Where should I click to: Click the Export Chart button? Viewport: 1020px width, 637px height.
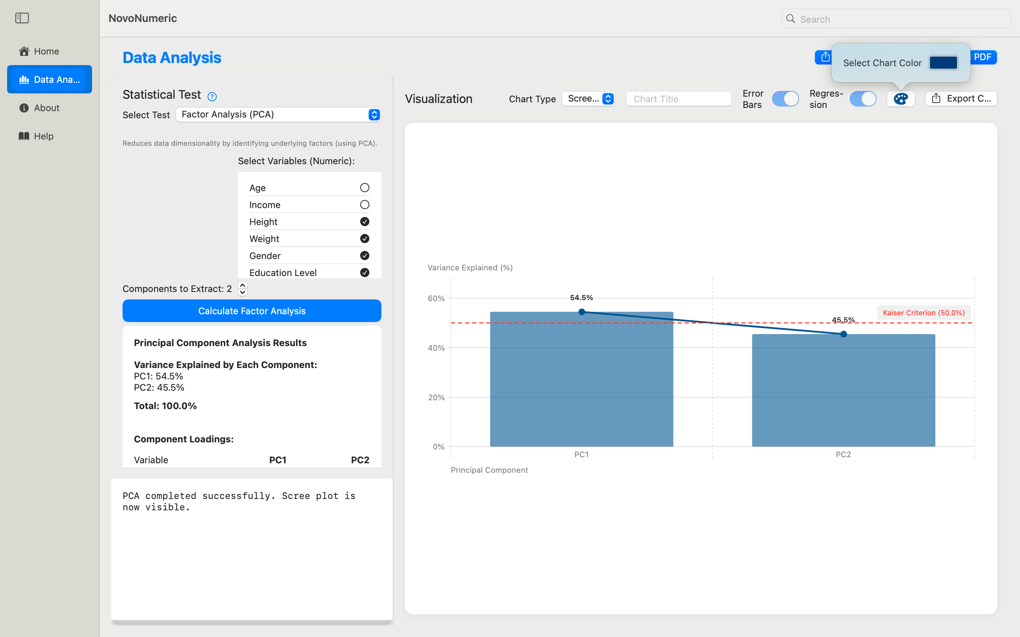pos(961,99)
